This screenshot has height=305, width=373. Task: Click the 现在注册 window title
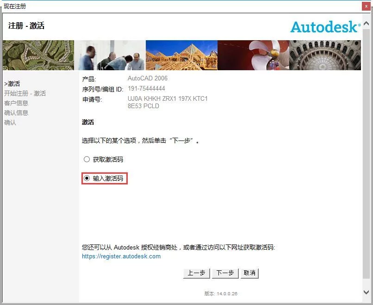click(15, 6)
